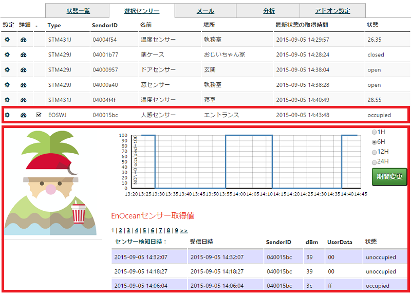The height and width of the screenshot is (293, 411).
Task: Switch to the メール tab
Action: 206,11
